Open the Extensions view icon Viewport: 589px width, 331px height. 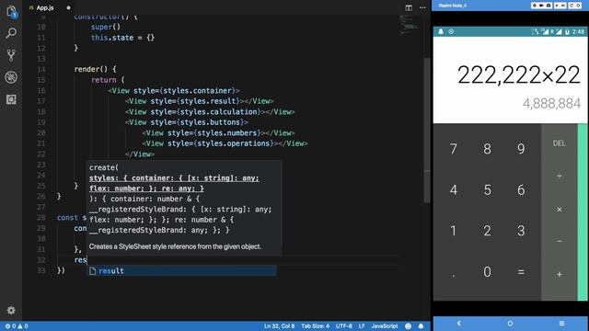11,99
